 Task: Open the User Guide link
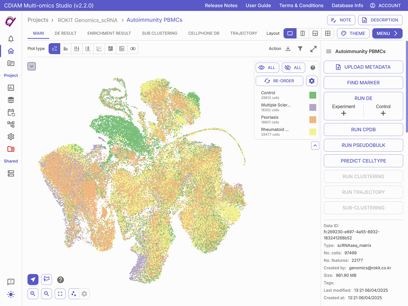point(258,5)
